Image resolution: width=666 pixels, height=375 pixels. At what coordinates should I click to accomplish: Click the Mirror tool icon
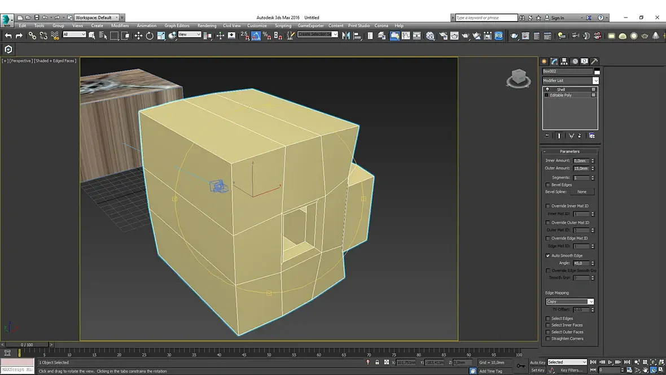[x=346, y=36]
